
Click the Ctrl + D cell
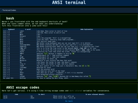(x=11, y=40)
